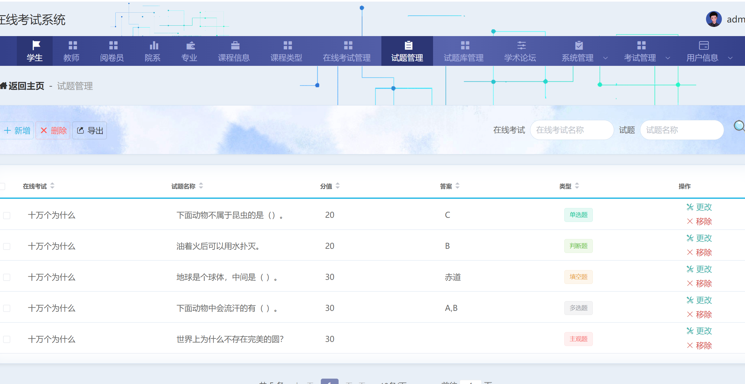The image size is (745, 384).
Task: Select the checkbox on the last table row
Action: pos(7,339)
